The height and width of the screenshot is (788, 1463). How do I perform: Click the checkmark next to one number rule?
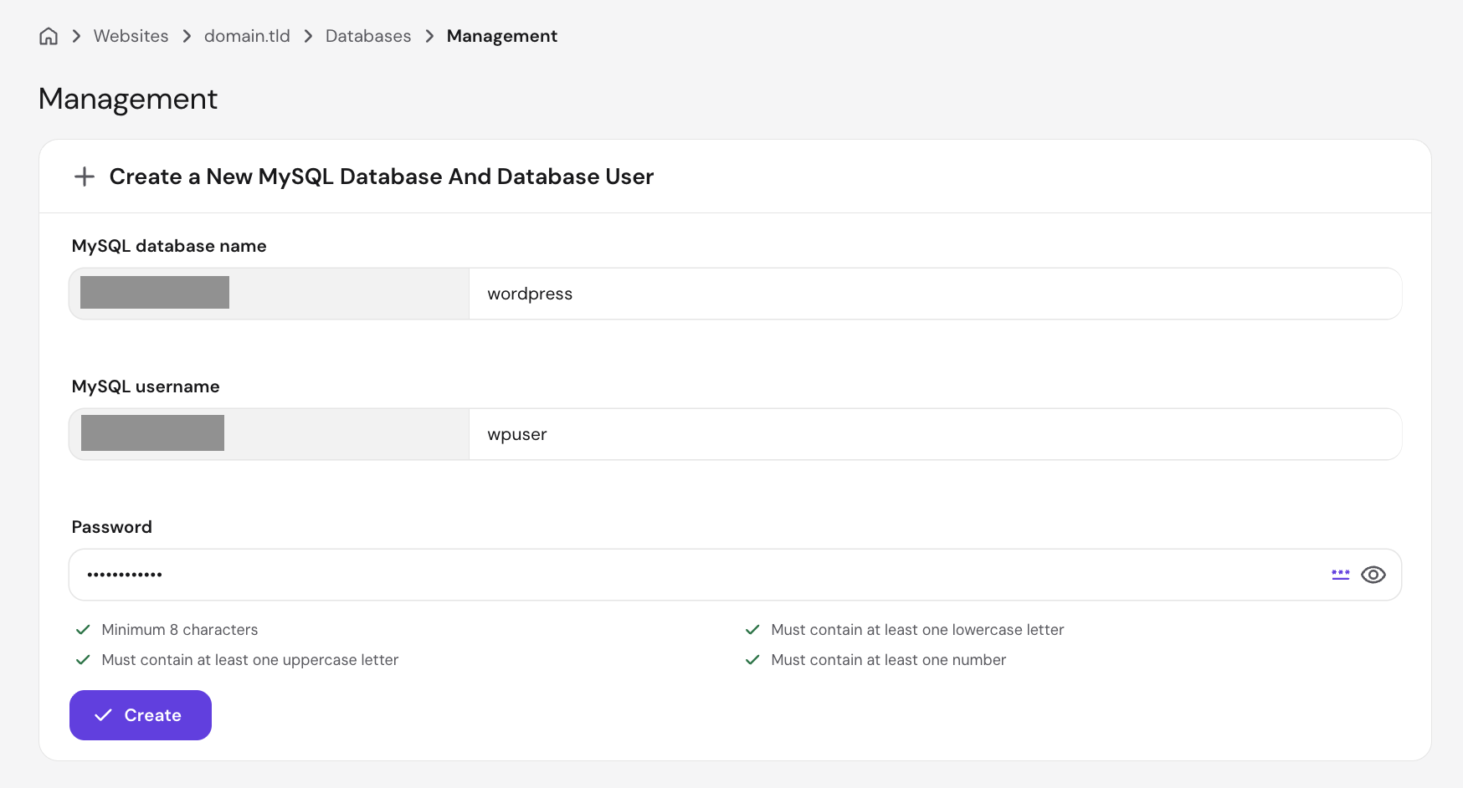[x=752, y=660]
